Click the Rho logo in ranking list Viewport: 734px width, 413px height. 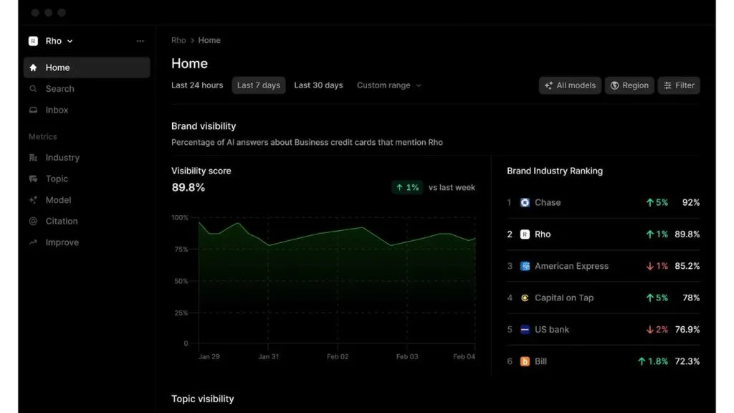click(x=525, y=234)
